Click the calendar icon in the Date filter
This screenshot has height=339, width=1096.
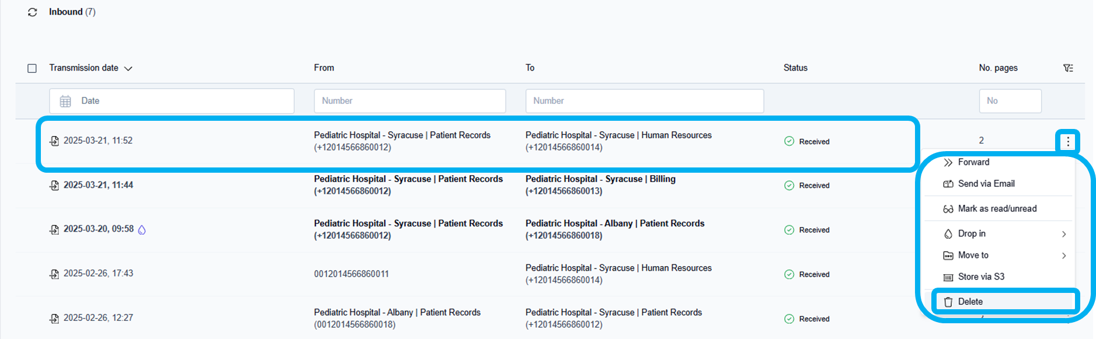[65, 102]
